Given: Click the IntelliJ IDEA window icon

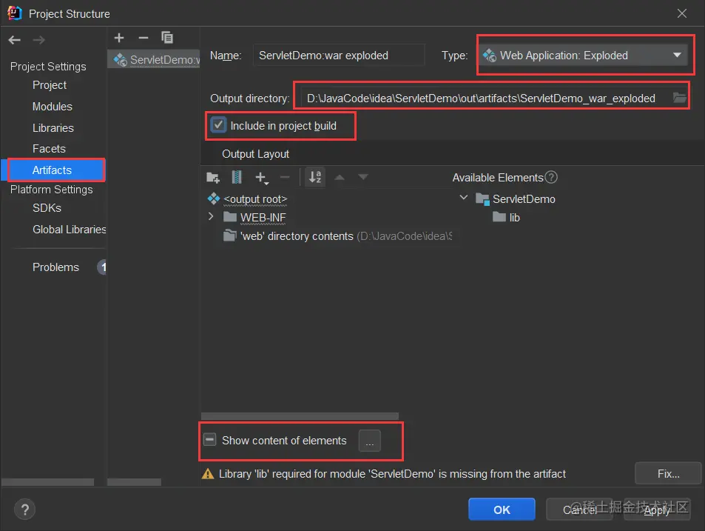Looking at the screenshot, I should coord(15,13).
